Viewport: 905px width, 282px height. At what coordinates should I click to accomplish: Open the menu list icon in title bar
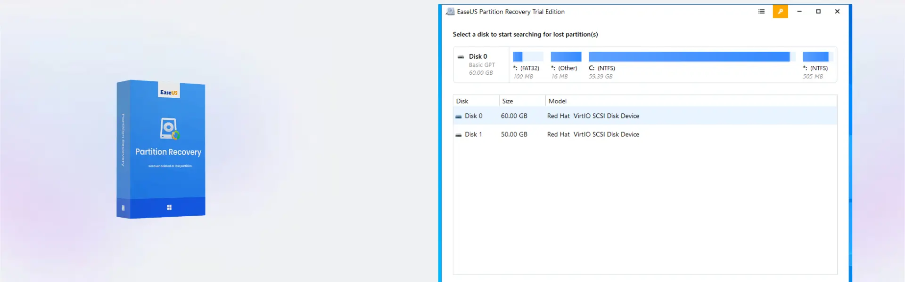pos(761,12)
